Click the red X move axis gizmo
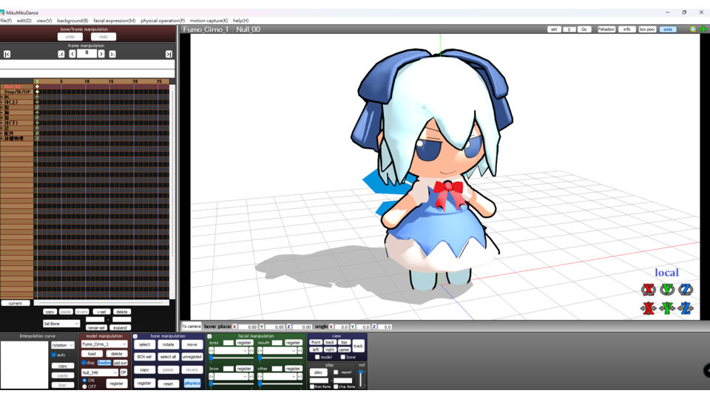 tap(649, 308)
